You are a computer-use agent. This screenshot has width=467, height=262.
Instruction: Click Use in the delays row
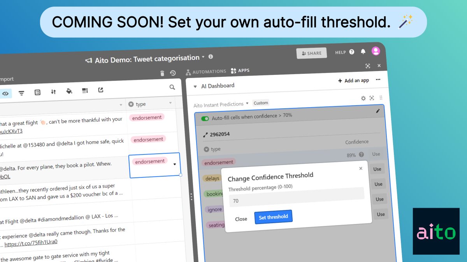pos(377,169)
